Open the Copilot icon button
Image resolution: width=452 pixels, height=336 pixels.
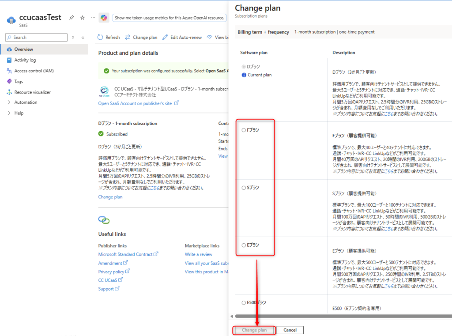pyautogui.click(x=104, y=18)
